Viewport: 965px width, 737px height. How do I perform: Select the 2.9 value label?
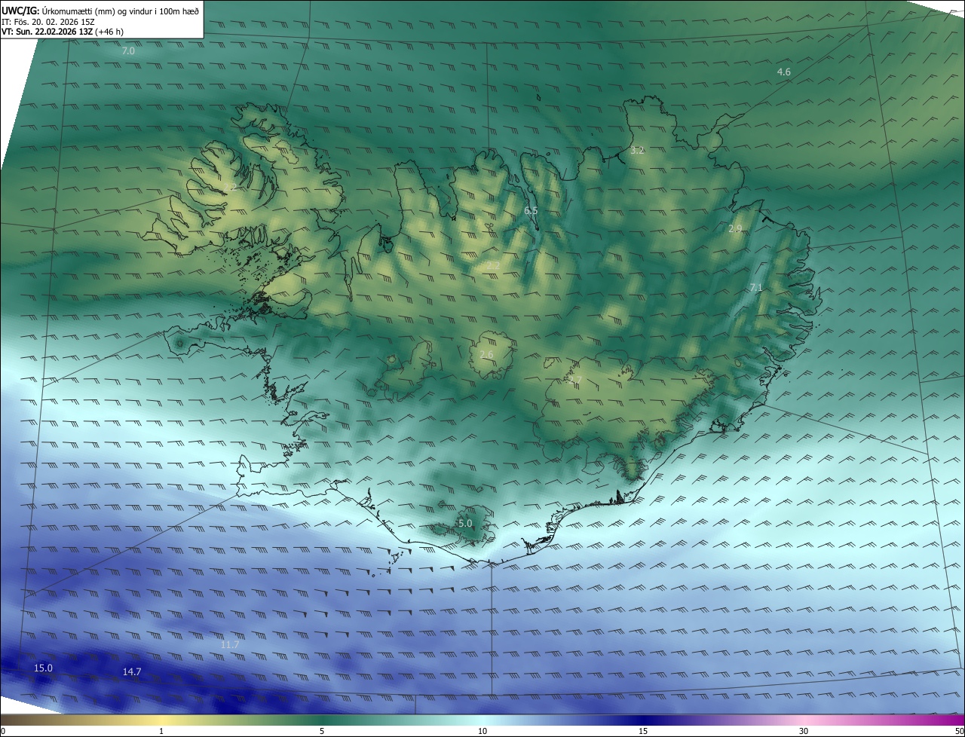pyautogui.click(x=735, y=228)
